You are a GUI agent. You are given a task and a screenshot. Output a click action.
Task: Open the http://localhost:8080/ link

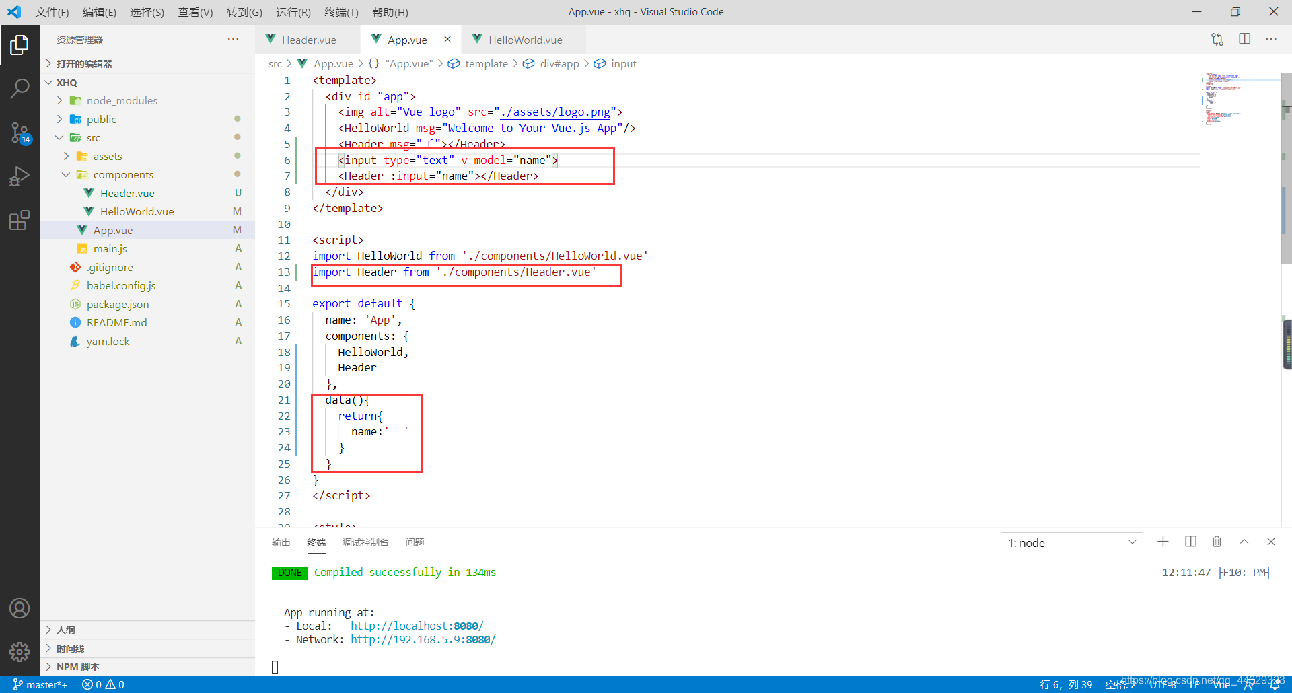pyautogui.click(x=417, y=626)
